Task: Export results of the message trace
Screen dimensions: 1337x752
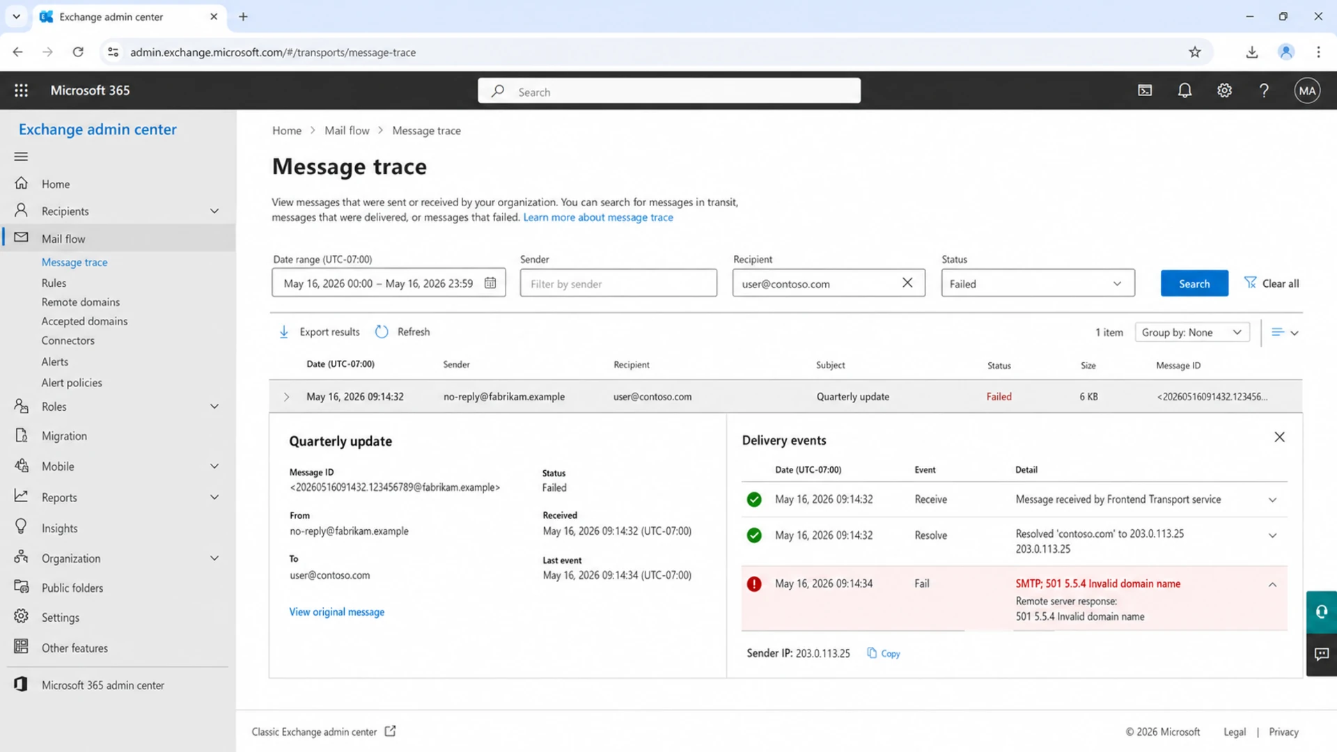Action: [x=320, y=332]
